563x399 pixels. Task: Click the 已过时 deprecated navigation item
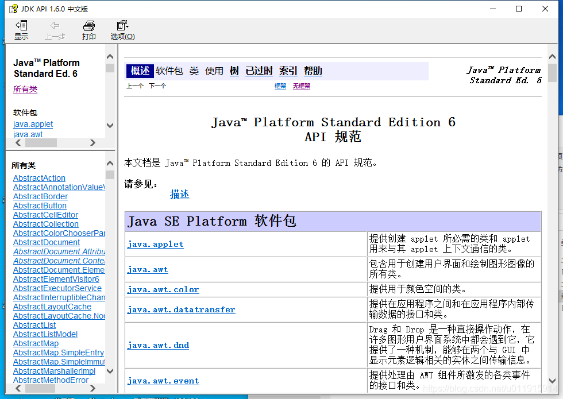coord(259,71)
